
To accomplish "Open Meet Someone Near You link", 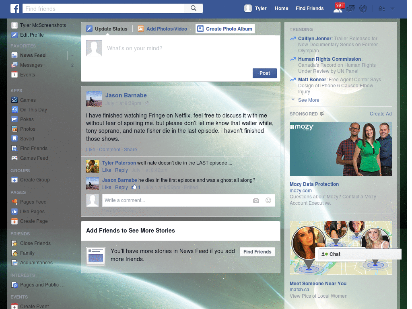I will coord(318,284).
